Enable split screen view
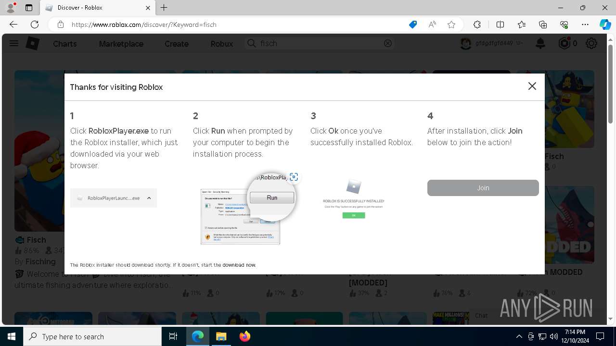 pos(500,25)
